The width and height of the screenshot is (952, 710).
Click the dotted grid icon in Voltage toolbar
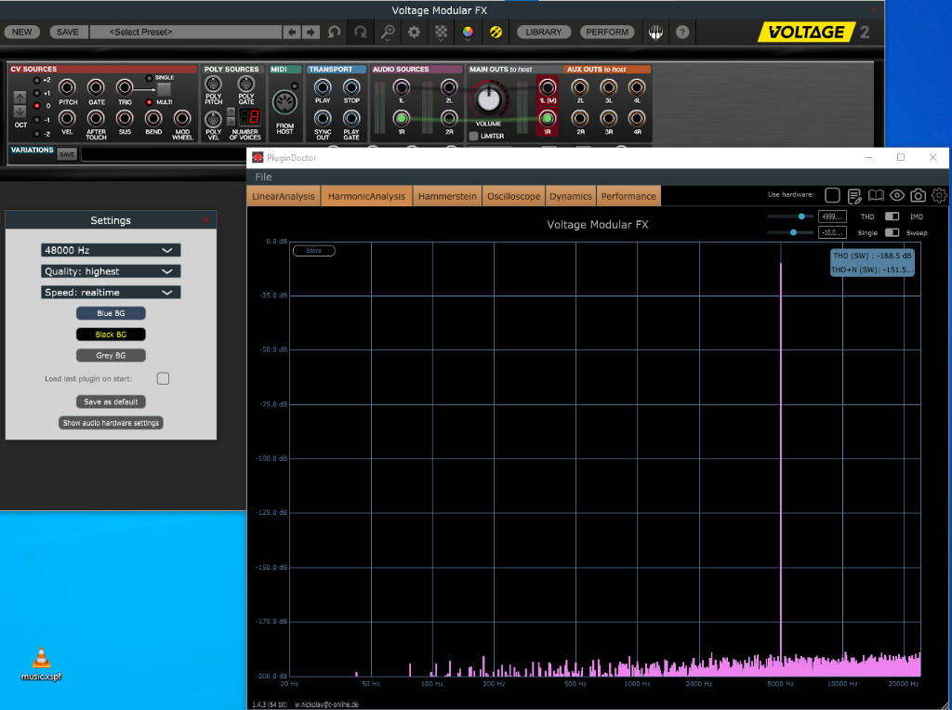click(442, 33)
